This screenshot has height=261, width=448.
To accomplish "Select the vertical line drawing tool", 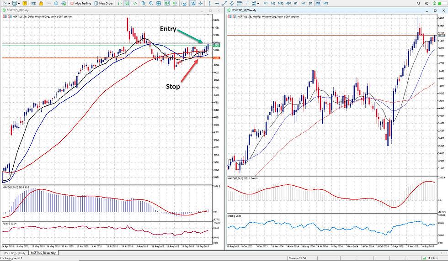I will pos(209,4).
